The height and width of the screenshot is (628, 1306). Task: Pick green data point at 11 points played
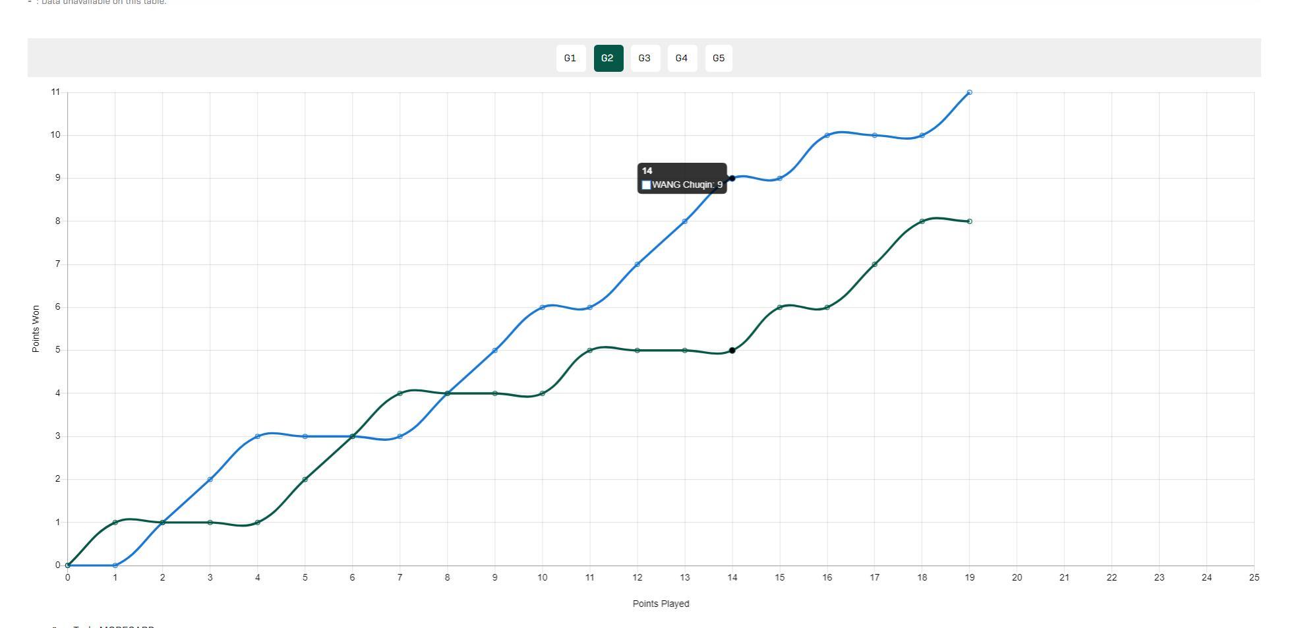click(589, 351)
